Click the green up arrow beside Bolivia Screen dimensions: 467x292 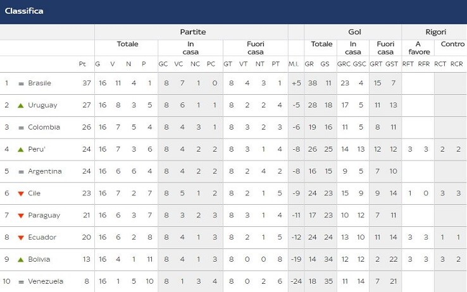coord(20,260)
